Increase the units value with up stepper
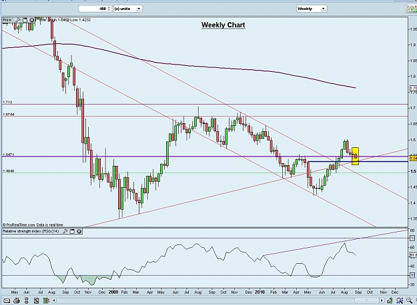 tap(109, 7)
